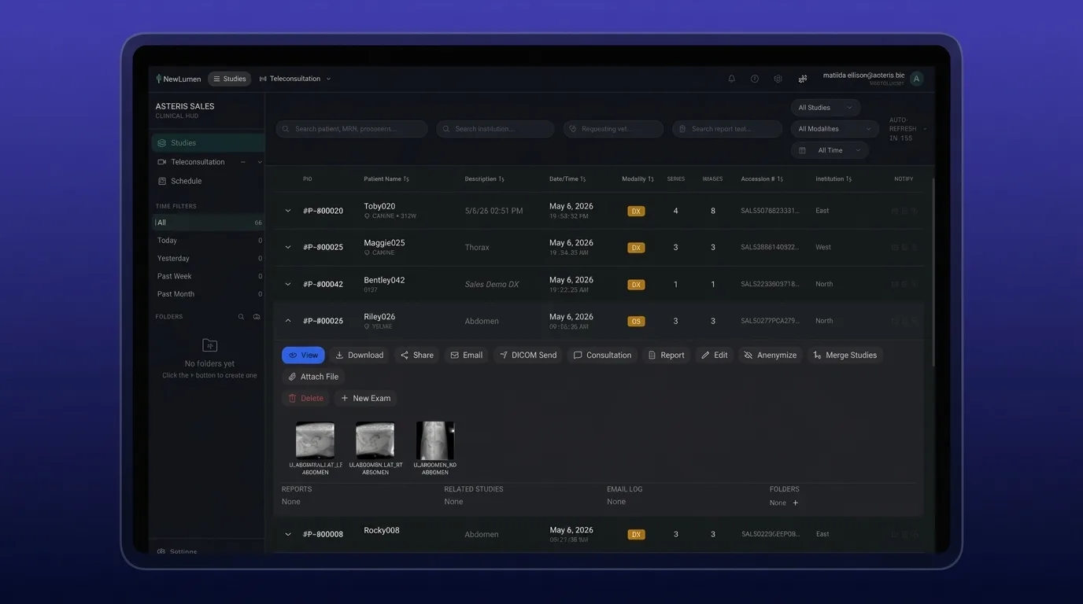The image size is (1083, 604).
Task: Delete the selected study
Action: [x=306, y=399]
